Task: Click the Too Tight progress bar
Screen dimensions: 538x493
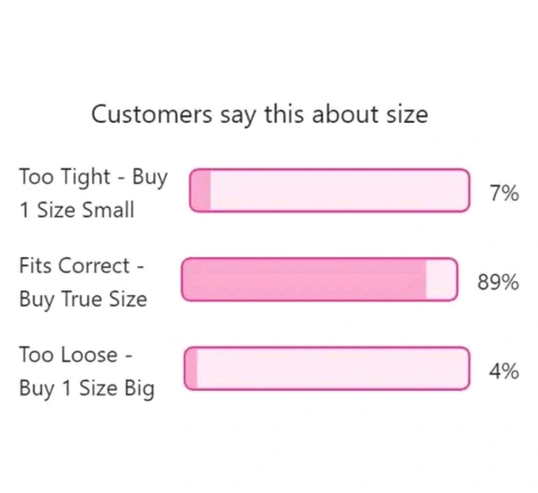Action: click(x=329, y=191)
